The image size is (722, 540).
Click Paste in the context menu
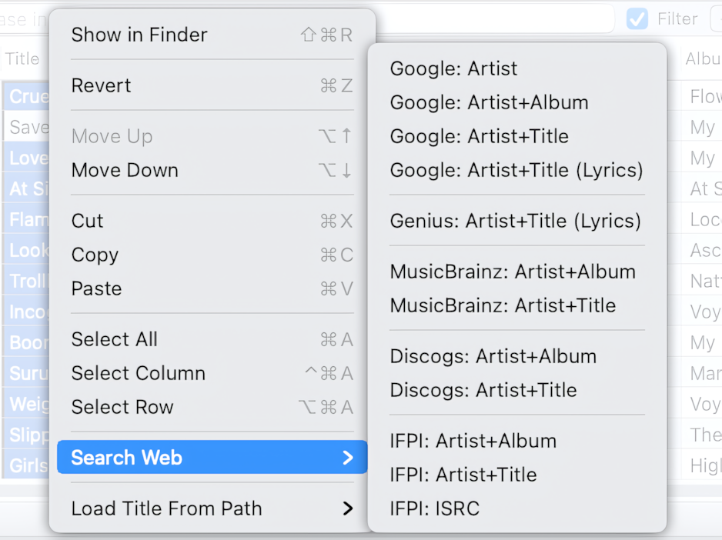[x=96, y=288]
